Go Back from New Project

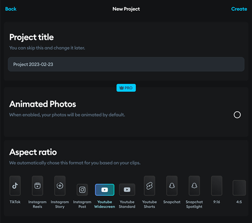coord(11,9)
